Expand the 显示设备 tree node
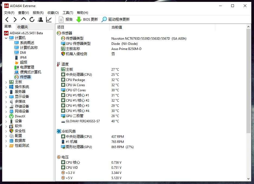254x184 pixels. click(6, 97)
